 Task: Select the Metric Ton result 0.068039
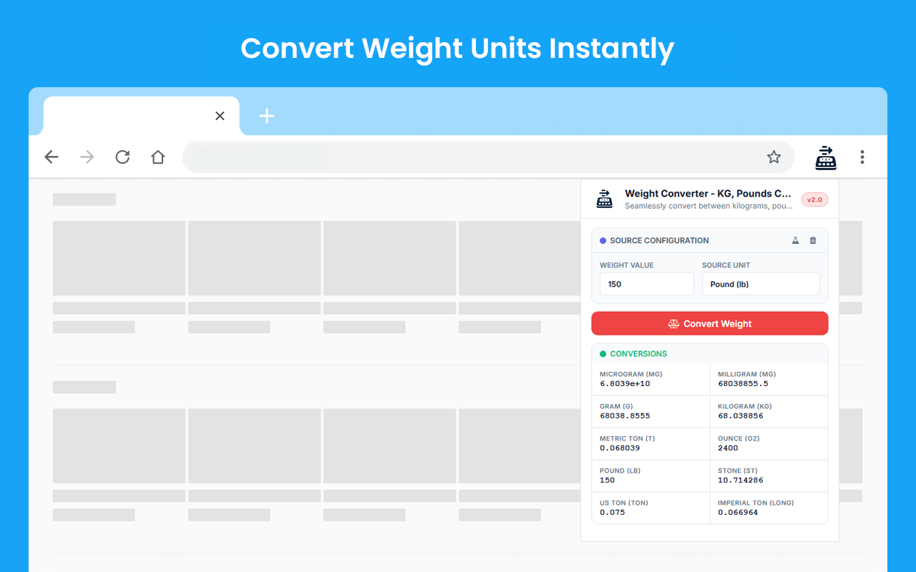620,448
